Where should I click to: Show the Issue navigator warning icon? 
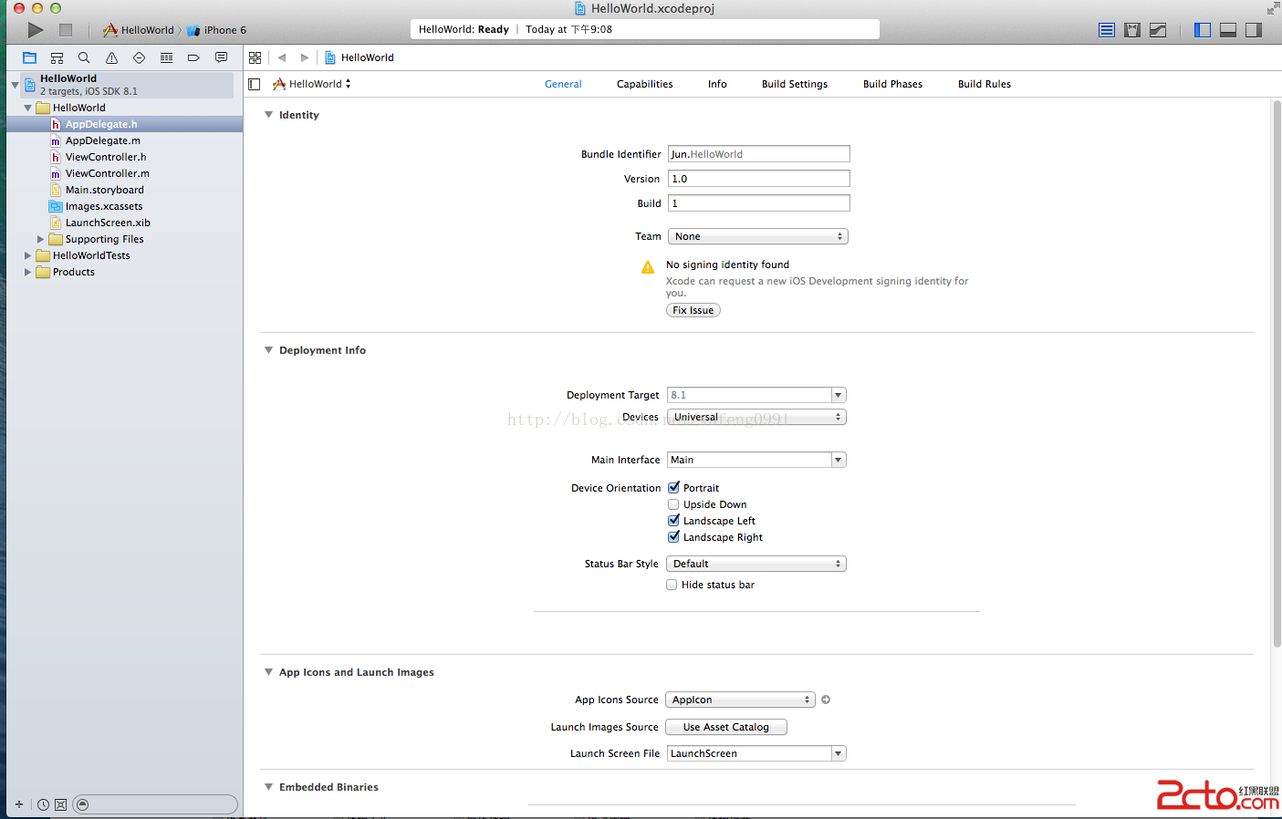coord(111,57)
